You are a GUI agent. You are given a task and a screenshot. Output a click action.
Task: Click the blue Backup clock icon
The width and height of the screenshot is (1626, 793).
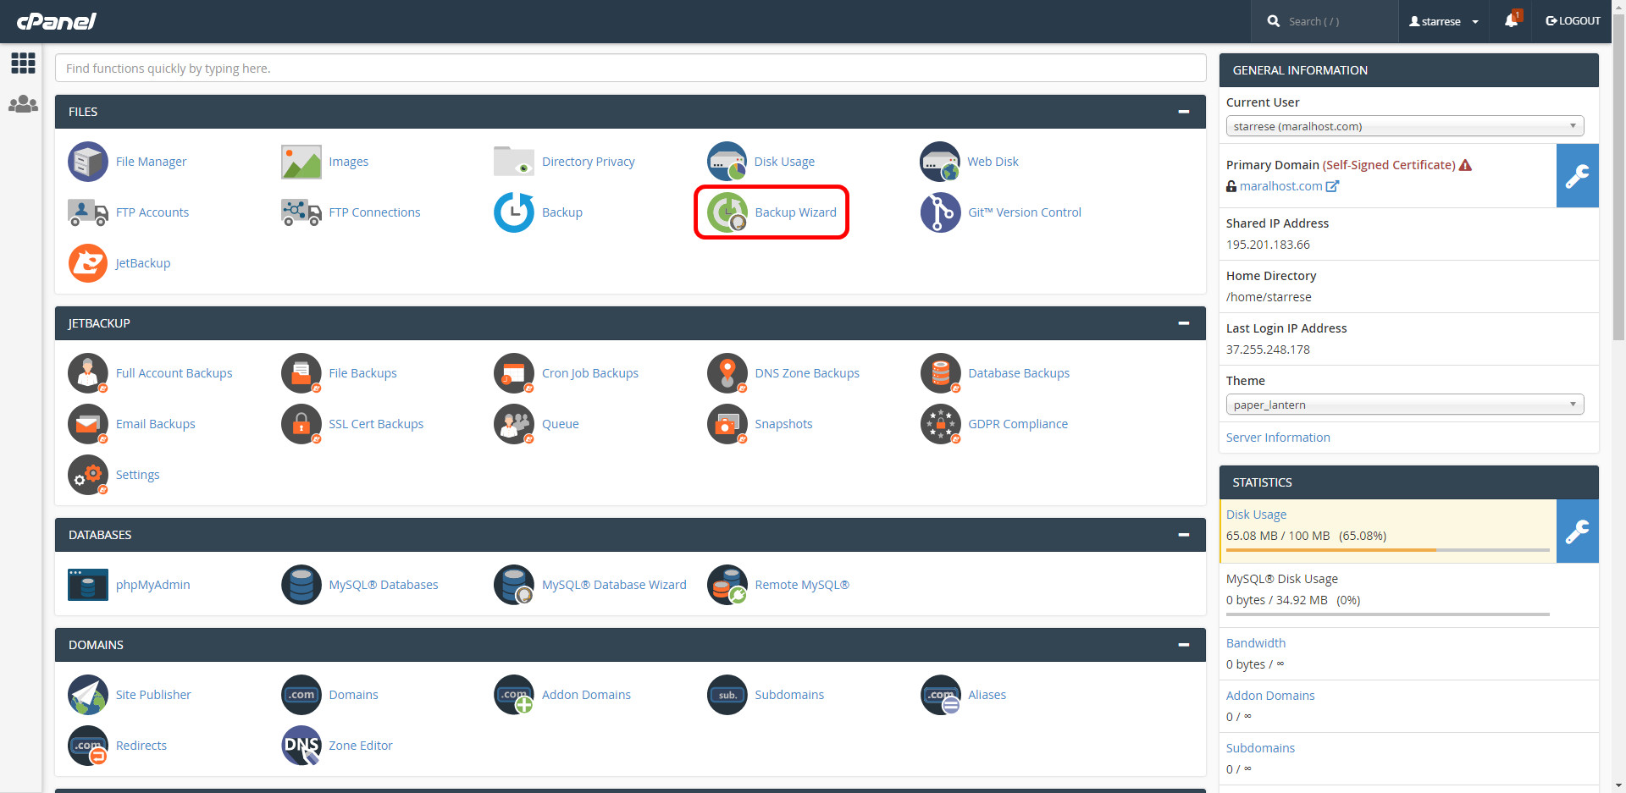coord(514,212)
